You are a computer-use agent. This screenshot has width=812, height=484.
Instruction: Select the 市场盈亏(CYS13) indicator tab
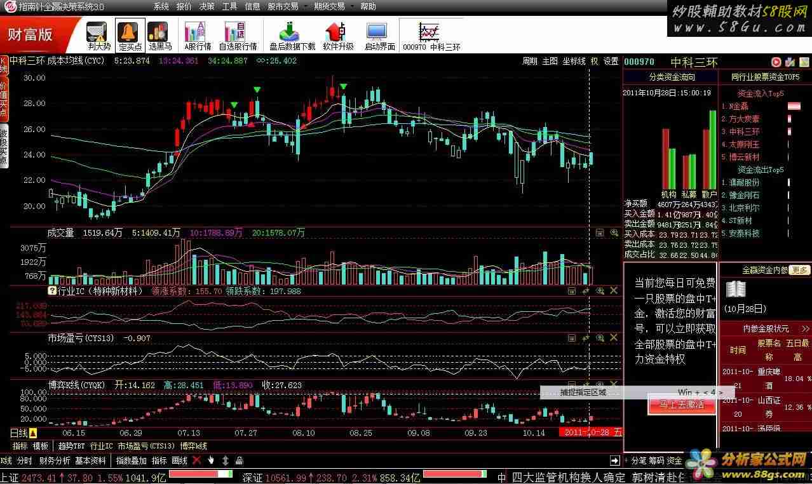click(146, 446)
